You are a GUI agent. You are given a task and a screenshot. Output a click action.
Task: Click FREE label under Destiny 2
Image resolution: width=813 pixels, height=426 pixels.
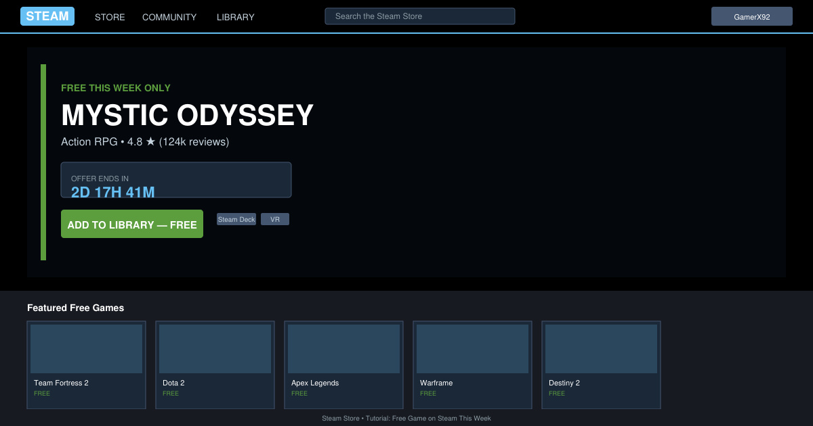click(x=557, y=394)
